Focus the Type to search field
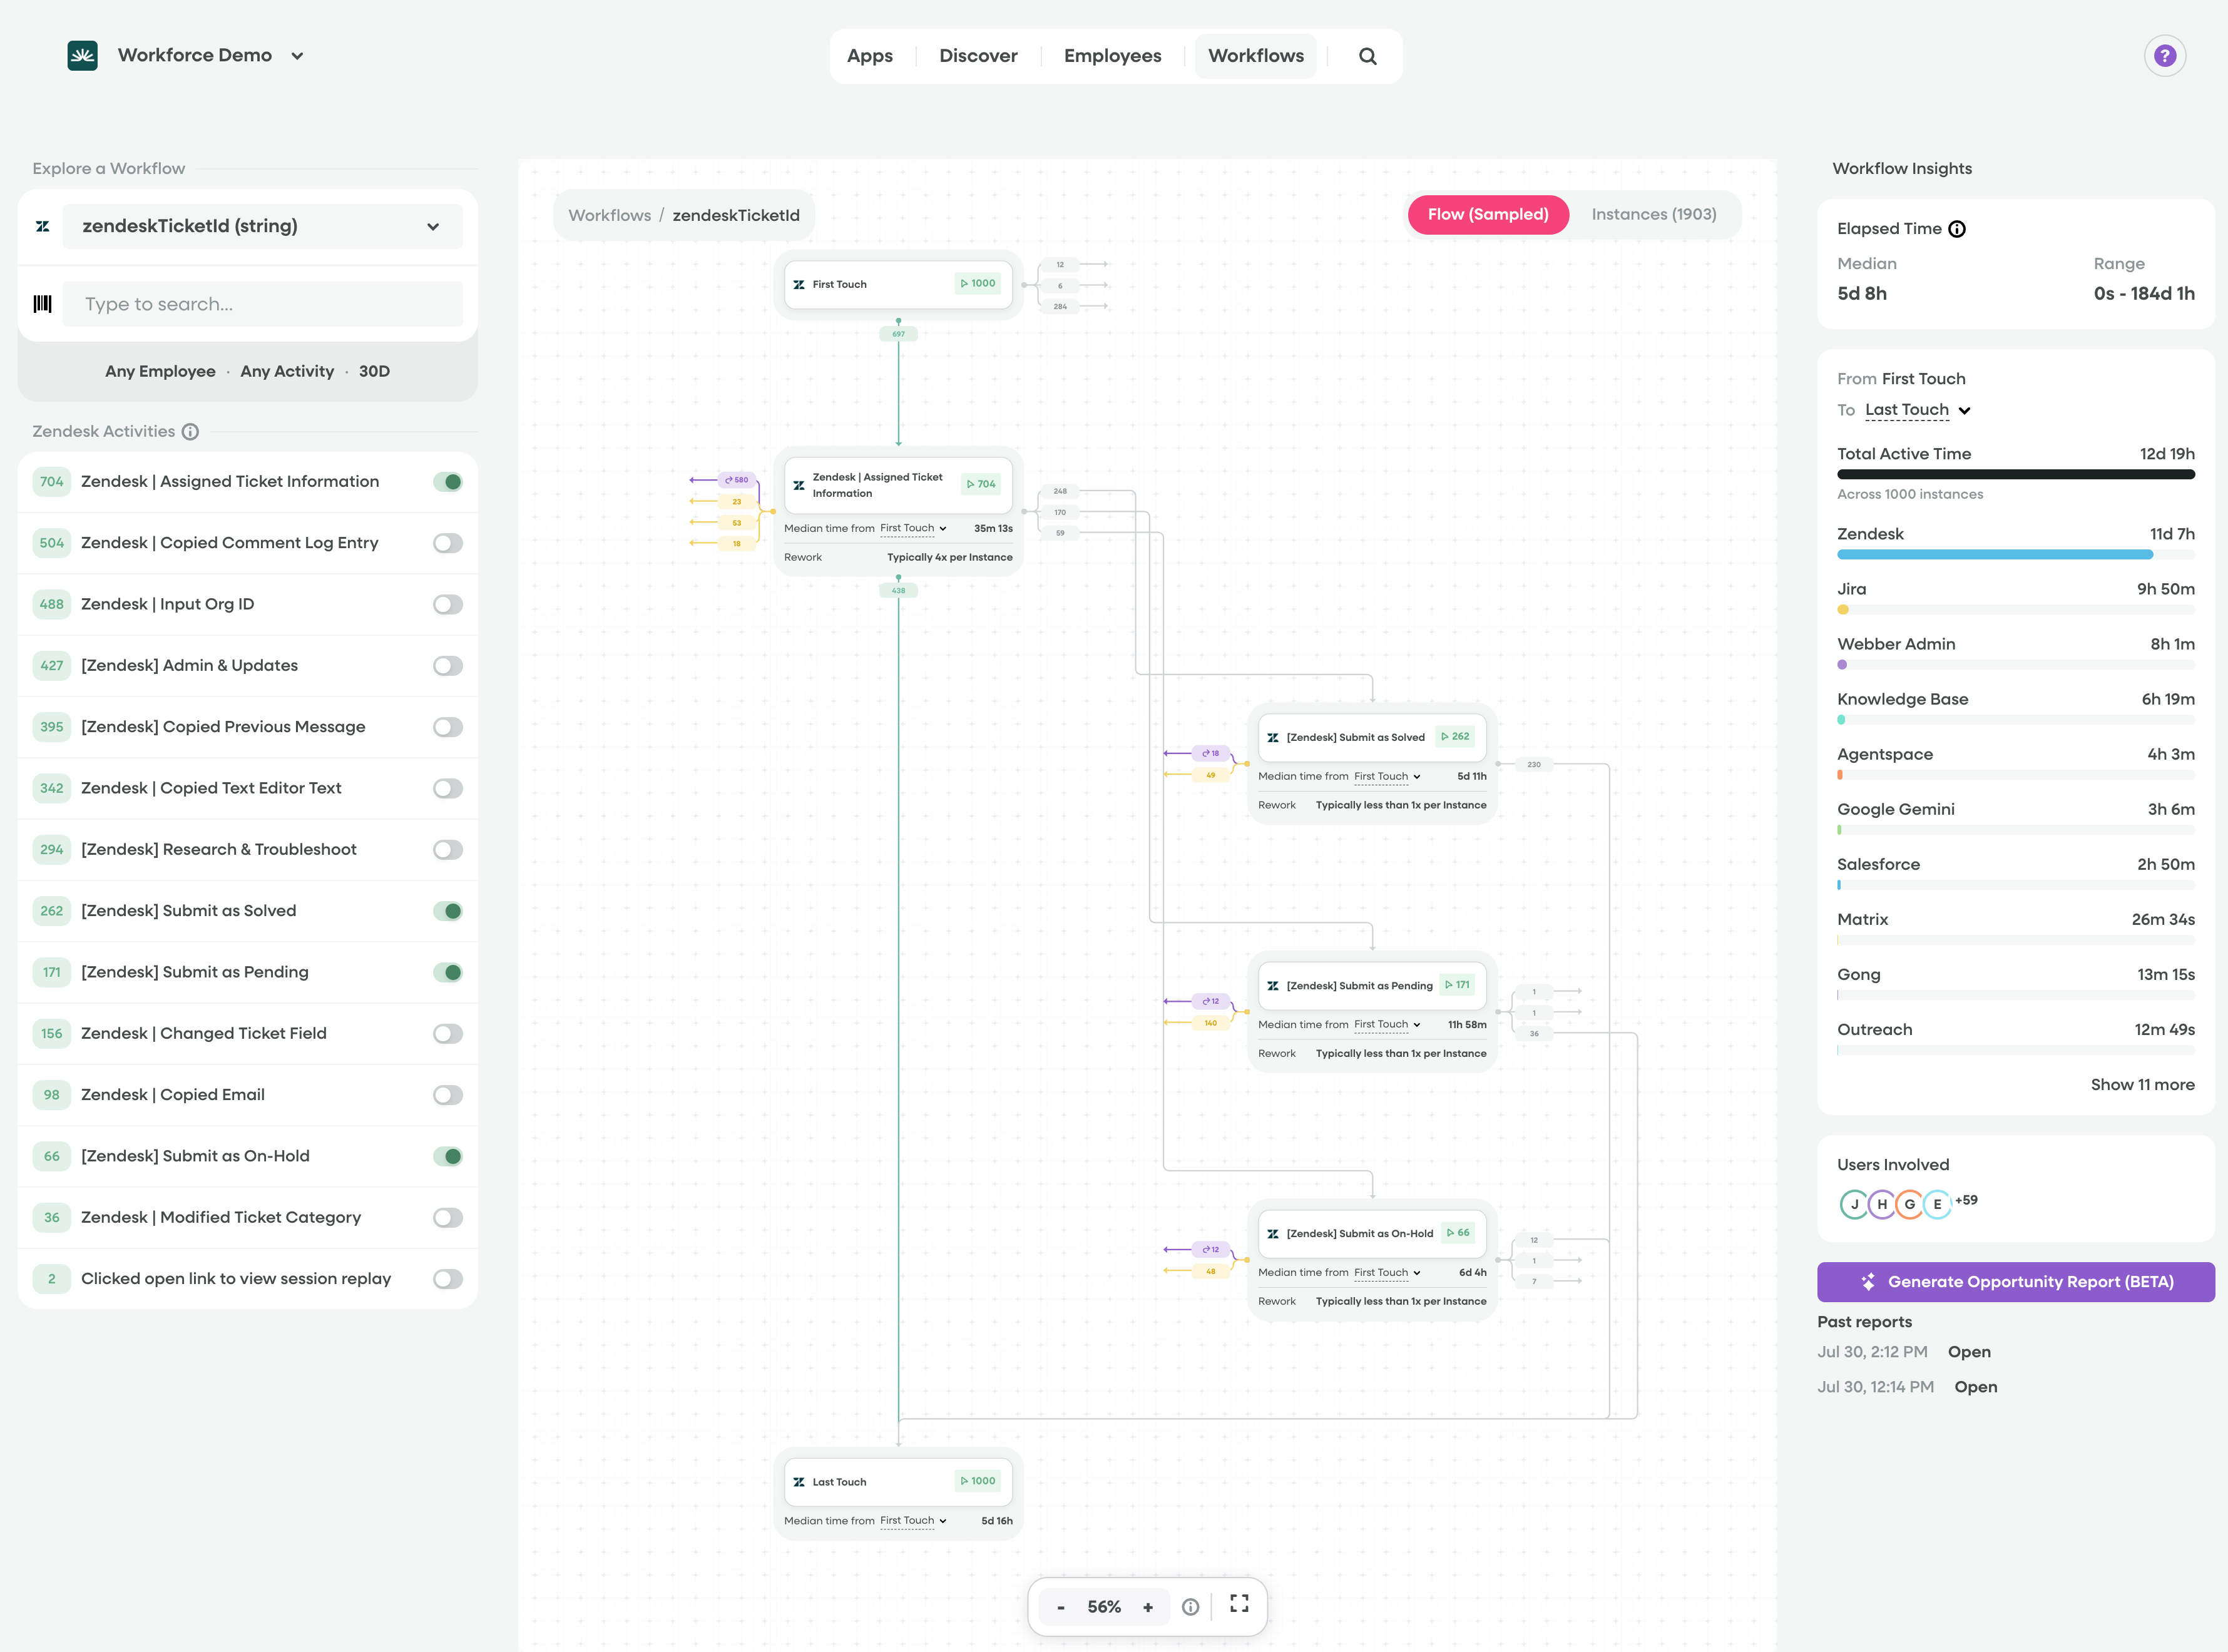This screenshot has width=2228, height=1652. [x=262, y=304]
